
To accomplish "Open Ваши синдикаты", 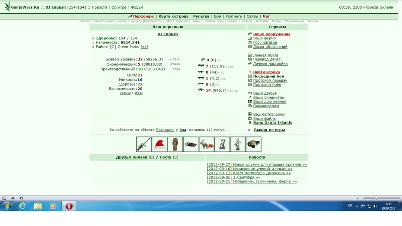I will (268, 97).
